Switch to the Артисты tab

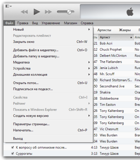104,30
